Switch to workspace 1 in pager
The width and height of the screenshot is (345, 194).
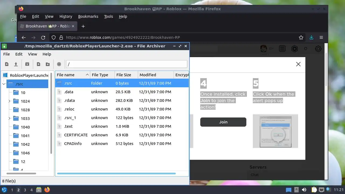[x=12, y=190]
